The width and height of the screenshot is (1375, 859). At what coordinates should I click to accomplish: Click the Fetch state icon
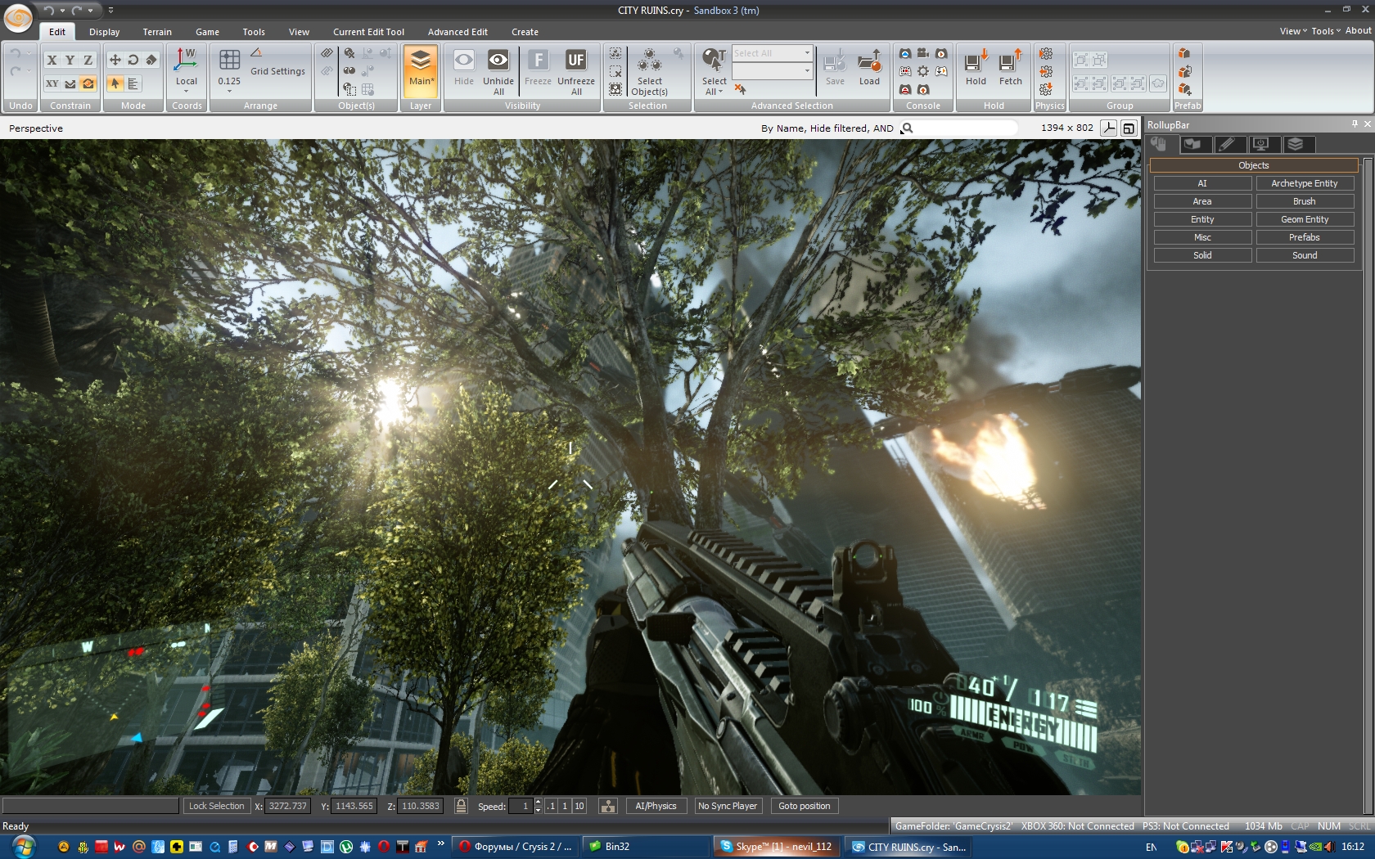tap(1010, 62)
